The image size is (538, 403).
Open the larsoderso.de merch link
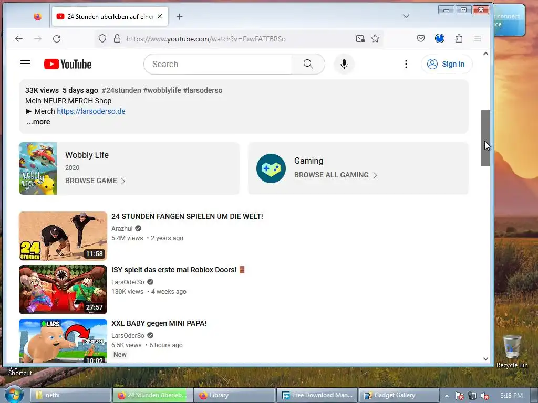tap(91, 111)
